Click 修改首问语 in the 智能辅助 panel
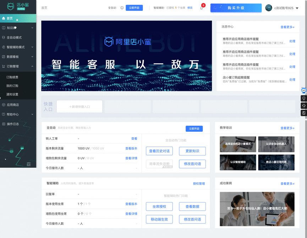307x238 pixels. [x=192, y=220]
